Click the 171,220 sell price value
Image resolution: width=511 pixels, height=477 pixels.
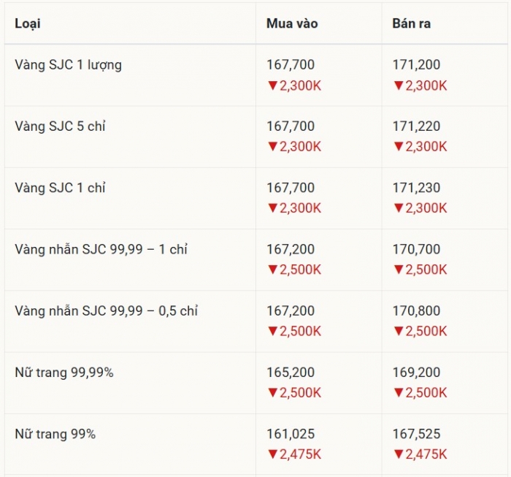coord(416,126)
